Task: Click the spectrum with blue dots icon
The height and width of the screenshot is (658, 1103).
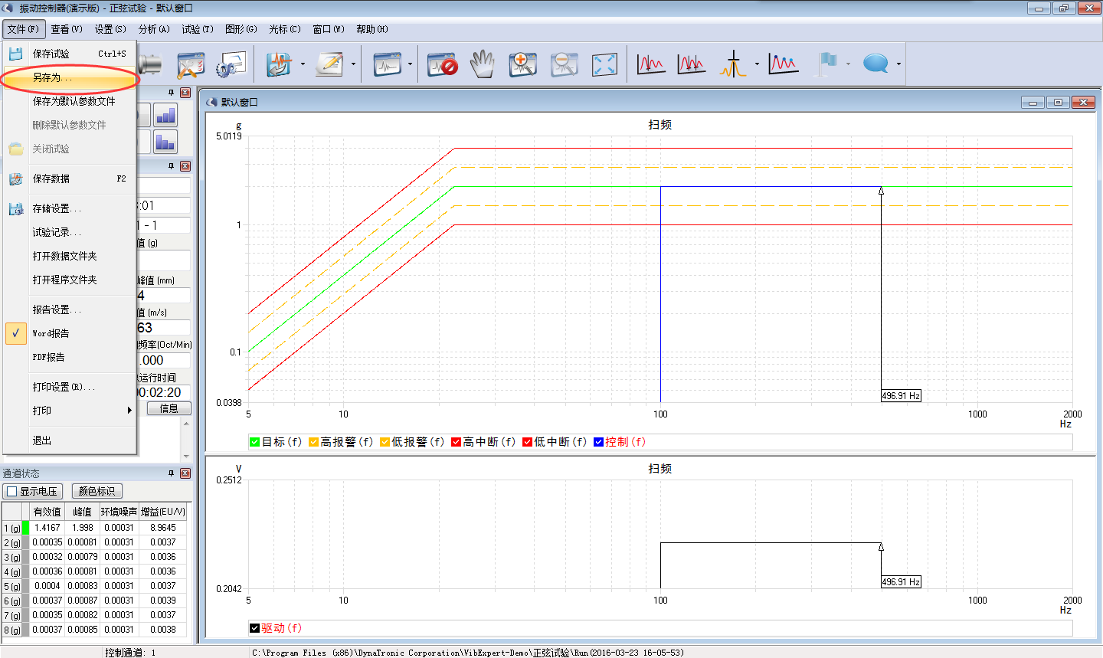Action: tap(784, 64)
